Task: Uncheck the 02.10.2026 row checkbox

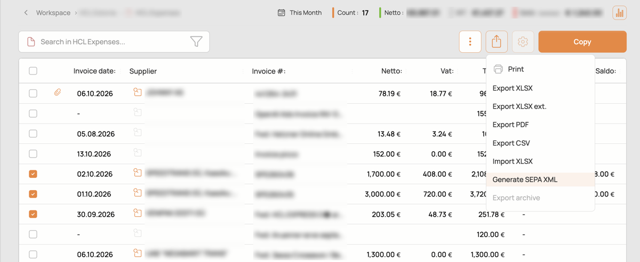Action: pos(33,174)
